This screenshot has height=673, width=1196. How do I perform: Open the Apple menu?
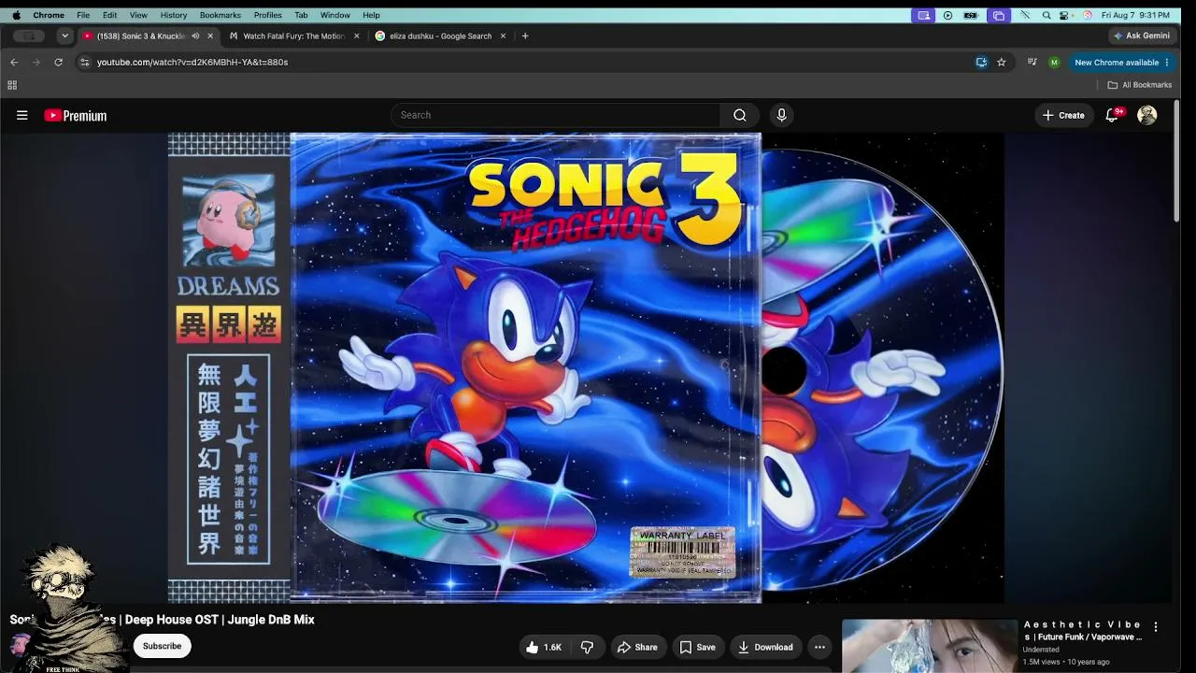click(x=16, y=15)
